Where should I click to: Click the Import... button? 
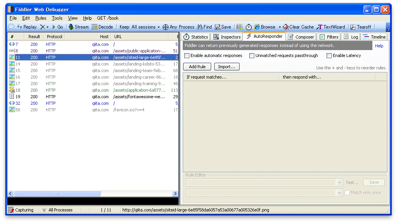pos(227,67)
